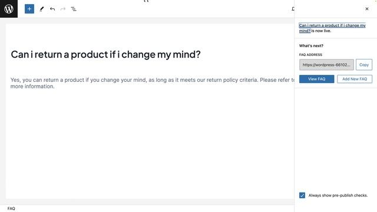Image resolution: width=377 pixels, height=212 pixels.
Task: Select FAQ breadcrumb in bottom bar
Action: coord(11,208)
